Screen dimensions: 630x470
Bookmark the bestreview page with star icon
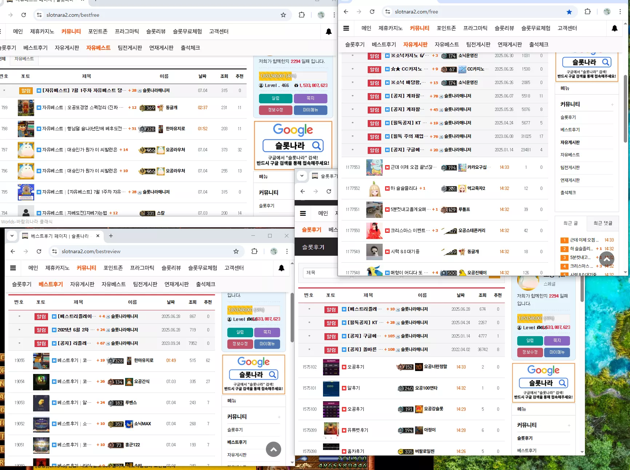pyautogui.click(x=236, y=251)
